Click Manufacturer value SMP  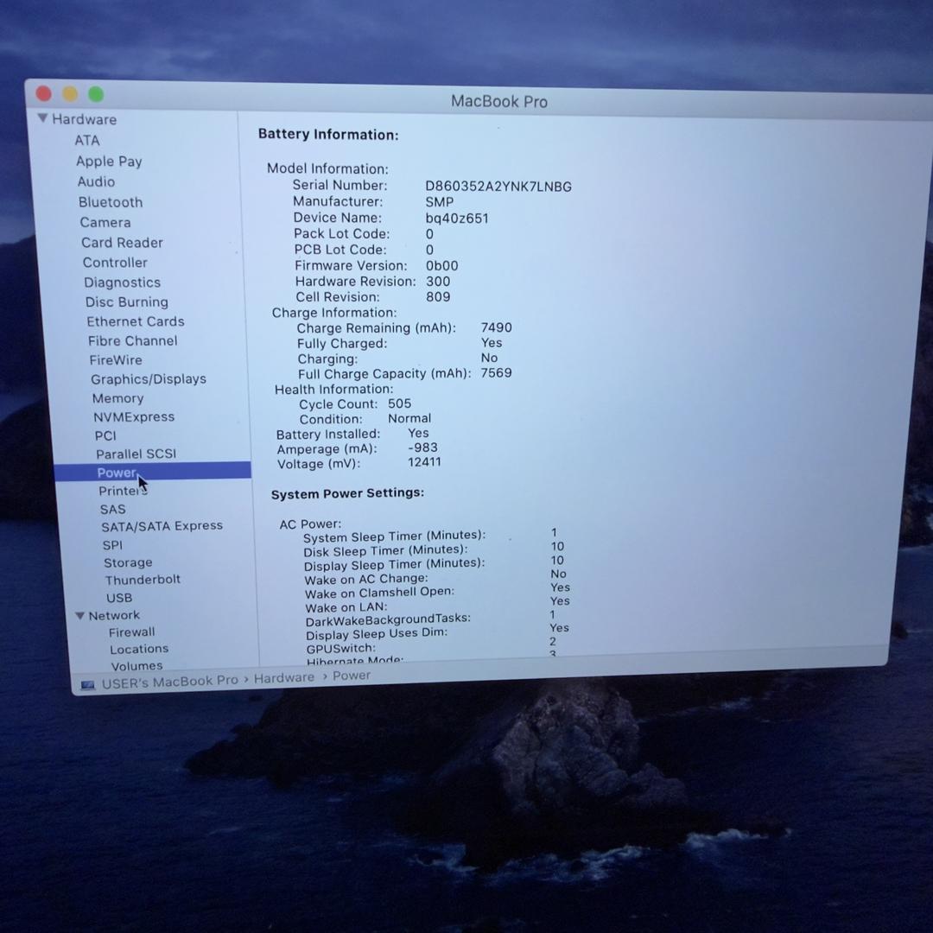439,202
